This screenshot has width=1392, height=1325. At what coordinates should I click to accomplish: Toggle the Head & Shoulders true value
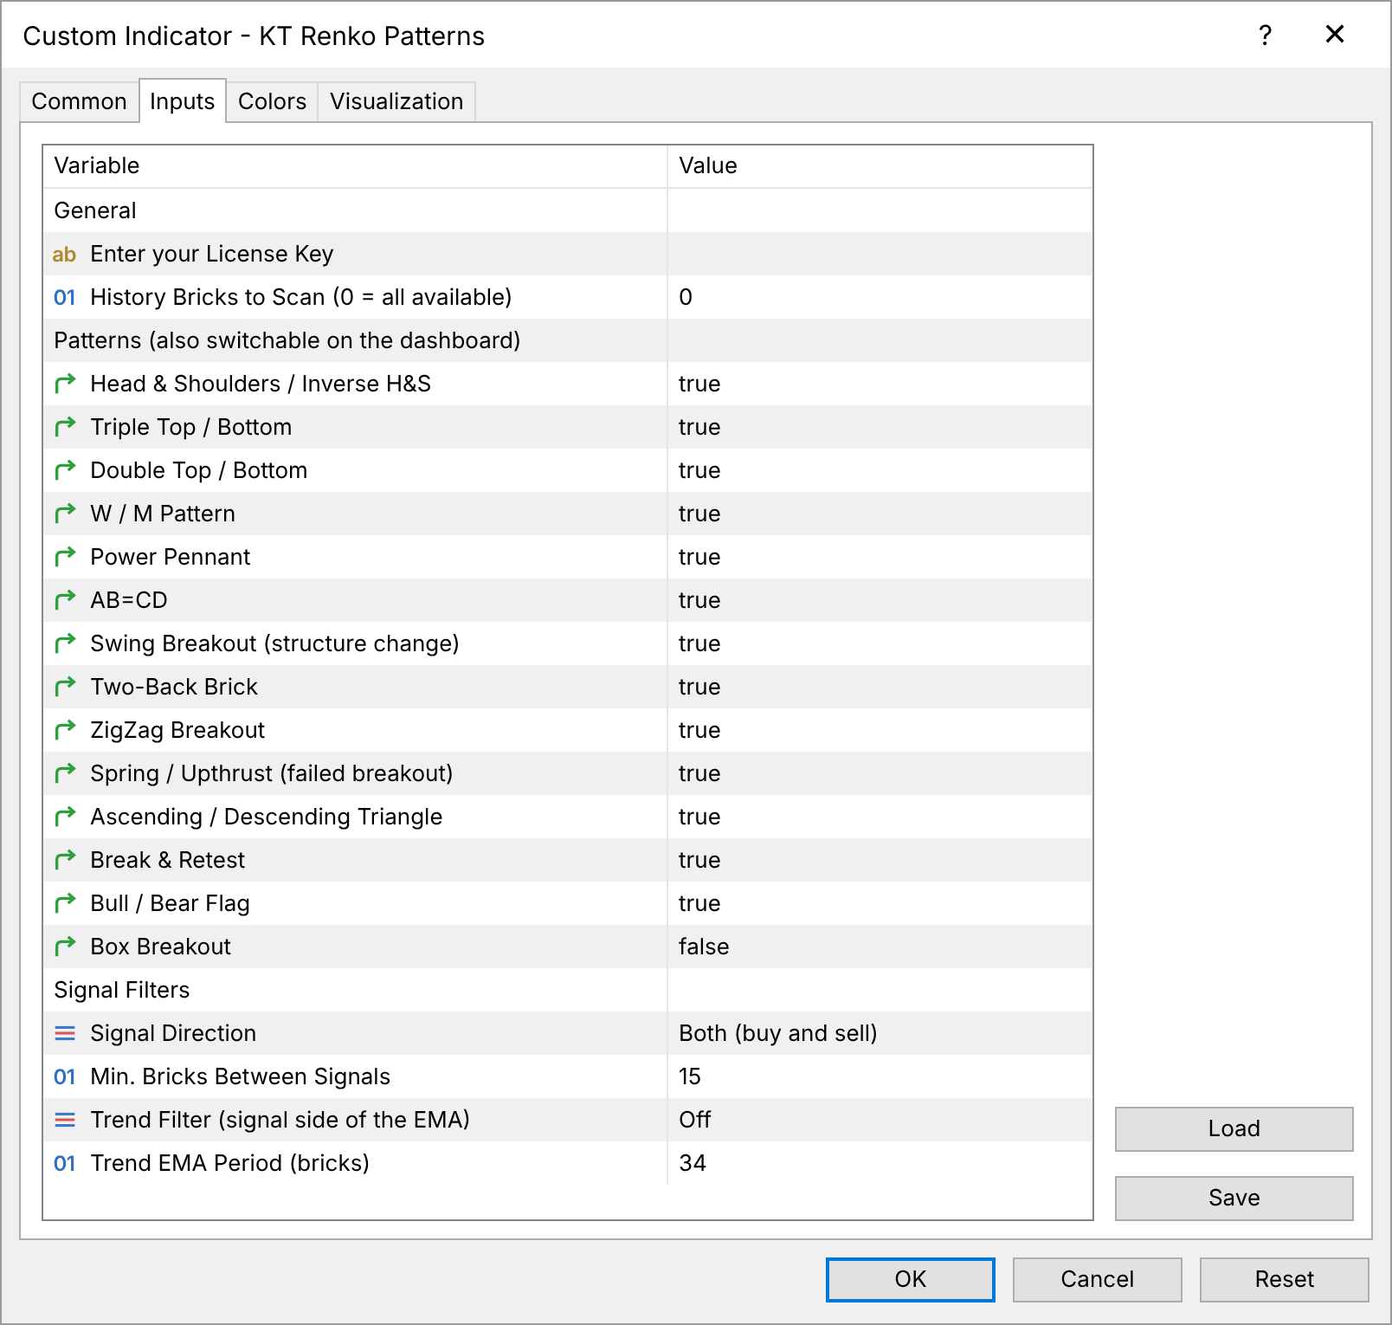point(880,384)
